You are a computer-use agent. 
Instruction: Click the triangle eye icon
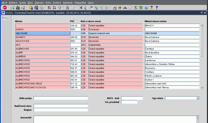(x=125, y=8)
